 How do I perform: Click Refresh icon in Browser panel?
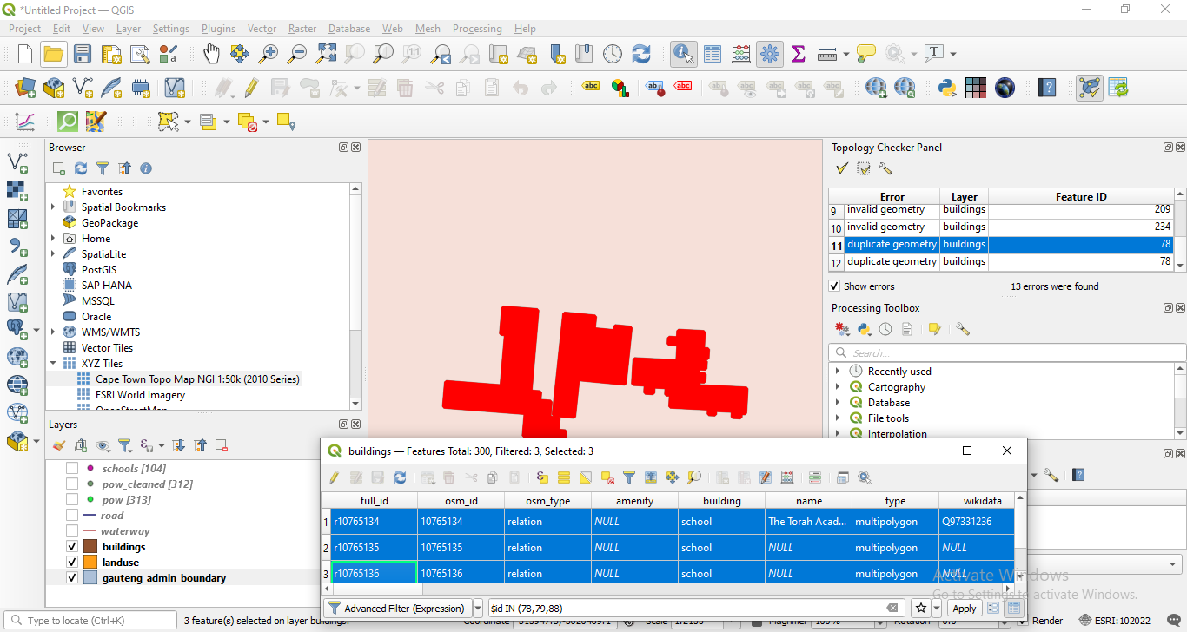[x=81, y=168]
